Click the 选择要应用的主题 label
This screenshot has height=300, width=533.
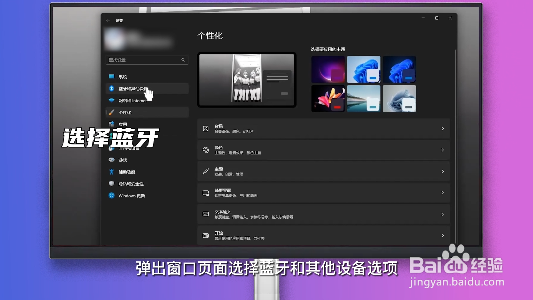328,49
